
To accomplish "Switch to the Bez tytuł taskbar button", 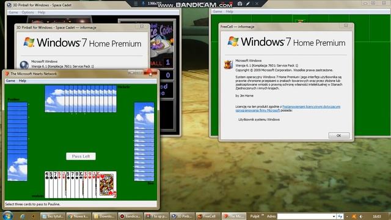I will point(53,216).
